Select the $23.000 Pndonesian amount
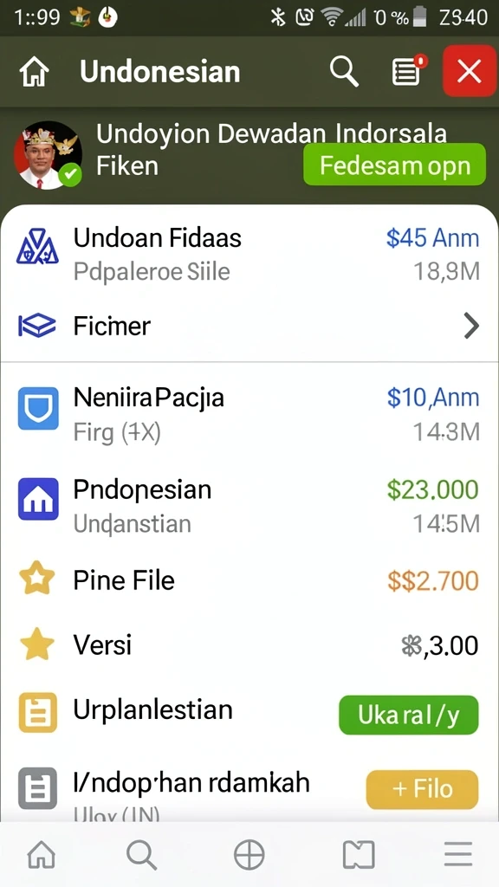The width and height of the screenshot is (499, 887). (433, 489)
